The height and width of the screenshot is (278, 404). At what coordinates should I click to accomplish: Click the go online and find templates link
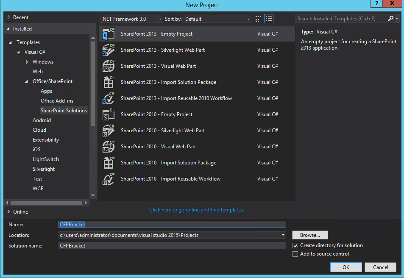click(x=197, y=210)
